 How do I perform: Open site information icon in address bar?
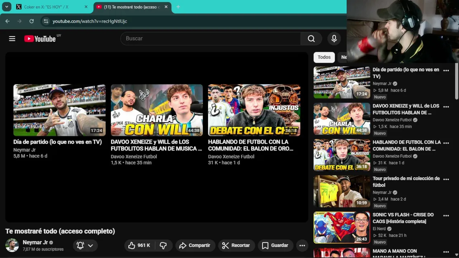(x=46, y=21)
